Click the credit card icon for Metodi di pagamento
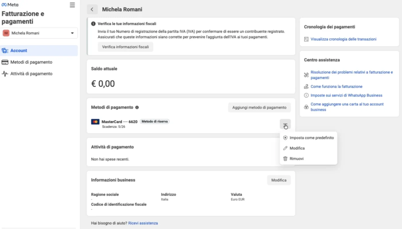This screenshot has height=229, width=402. pos(5,62)
